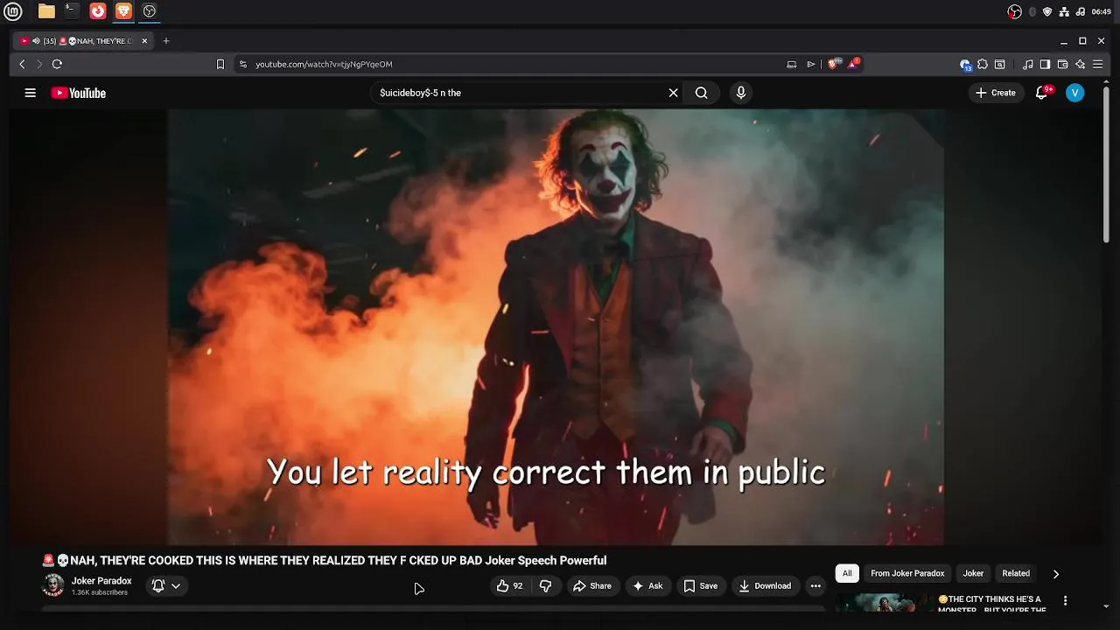The width and height of the screenshot is (1120, 630).
Task: Open the Brave main hamburger menu
Action: click(x=1097, y=64)
